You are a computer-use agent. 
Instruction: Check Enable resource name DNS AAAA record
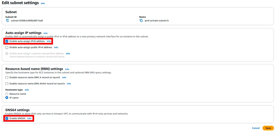(x=7, y=84)
